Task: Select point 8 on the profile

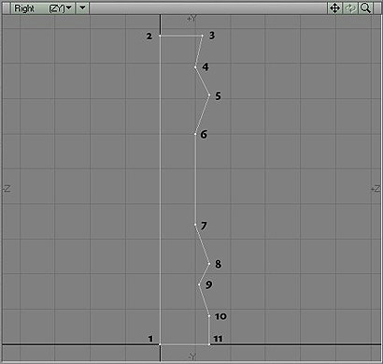Action: (x=209, y=264)
